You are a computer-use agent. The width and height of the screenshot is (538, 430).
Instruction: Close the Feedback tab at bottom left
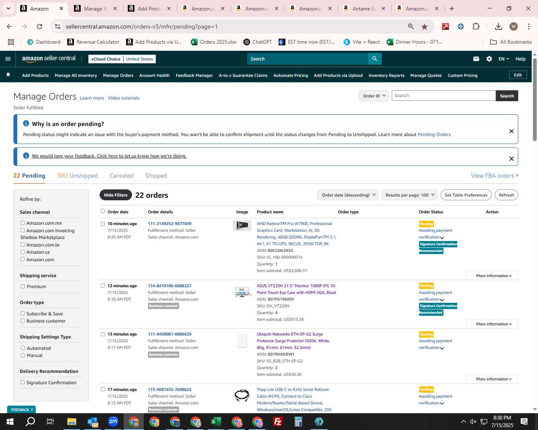[32, 409]
